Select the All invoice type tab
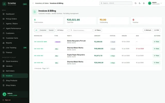 pyautogui.click(x=36, y=30)
